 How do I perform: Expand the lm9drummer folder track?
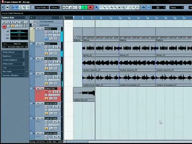35,25
